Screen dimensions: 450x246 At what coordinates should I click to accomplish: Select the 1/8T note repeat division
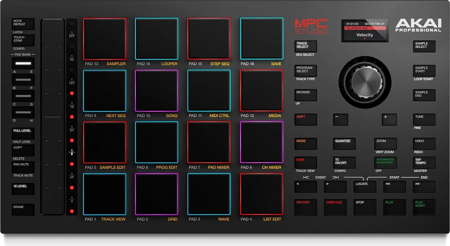pyautogui.click(x=72, y=129)
